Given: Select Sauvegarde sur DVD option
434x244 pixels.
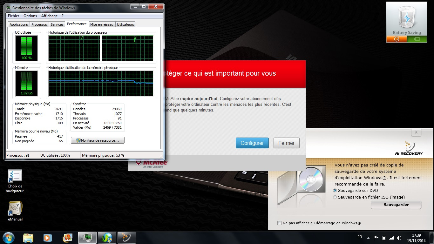Looking at the screenshot, I should (x=335, y=191).
